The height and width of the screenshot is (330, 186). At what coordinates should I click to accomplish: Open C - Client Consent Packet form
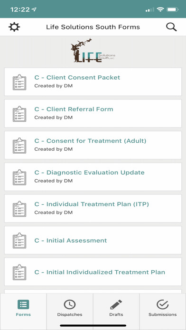(x=93, y=82)
